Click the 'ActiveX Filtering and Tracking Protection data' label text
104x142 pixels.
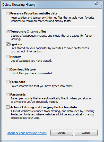(x=44, y=107)
